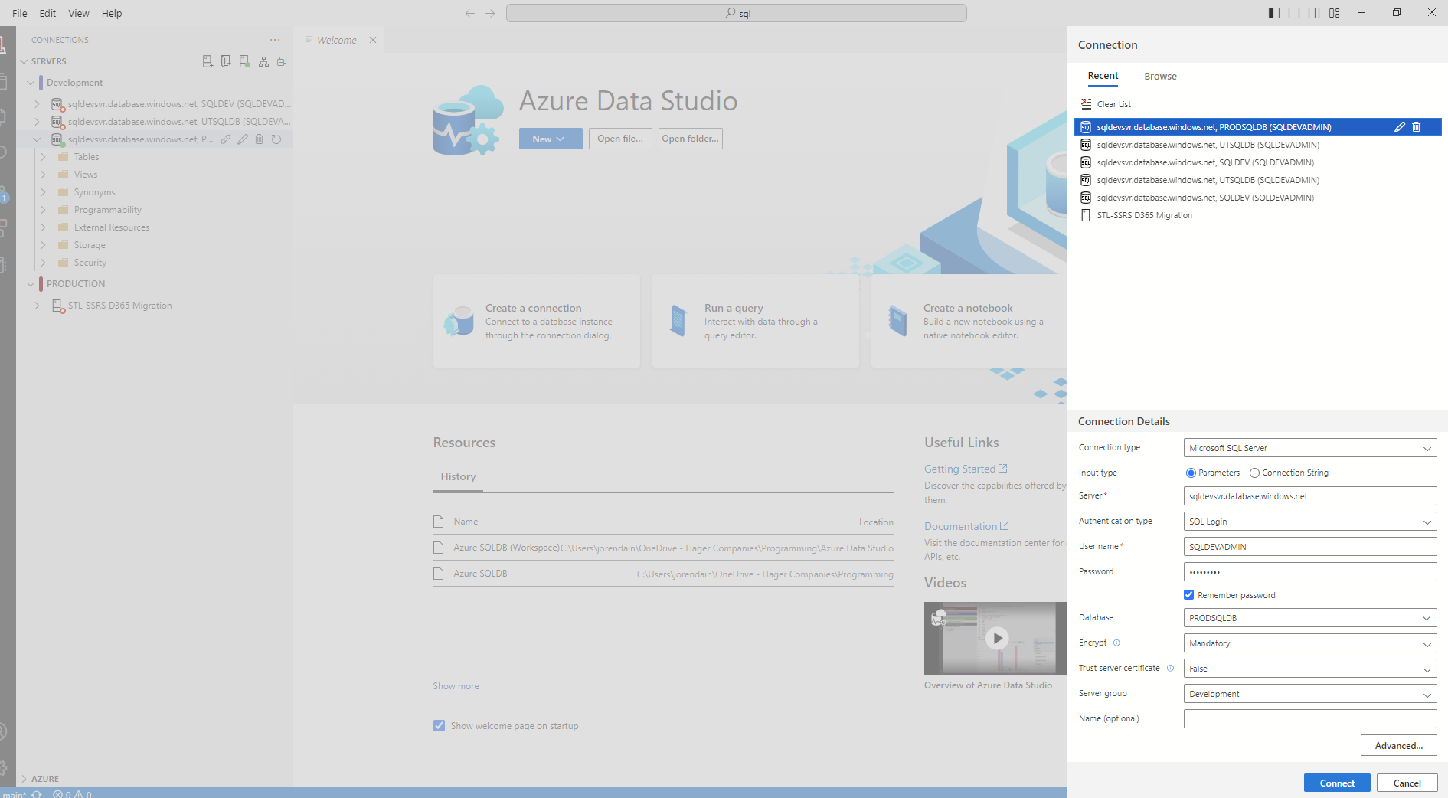Click the delete trash icon on selected server row
Screen dimensions: 1448x798
point(260,139)
